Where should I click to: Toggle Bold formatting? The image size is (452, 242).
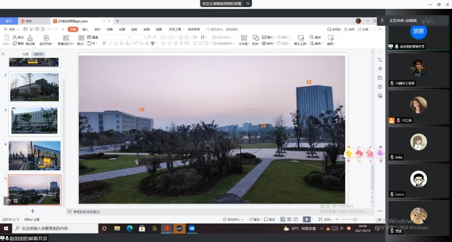pos(104,43)
